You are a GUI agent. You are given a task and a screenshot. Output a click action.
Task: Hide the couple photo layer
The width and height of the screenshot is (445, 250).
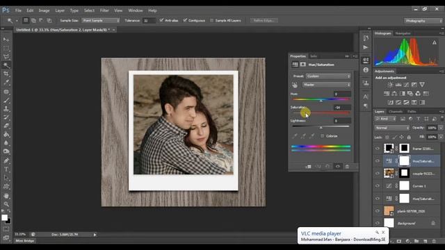point(378,173)
